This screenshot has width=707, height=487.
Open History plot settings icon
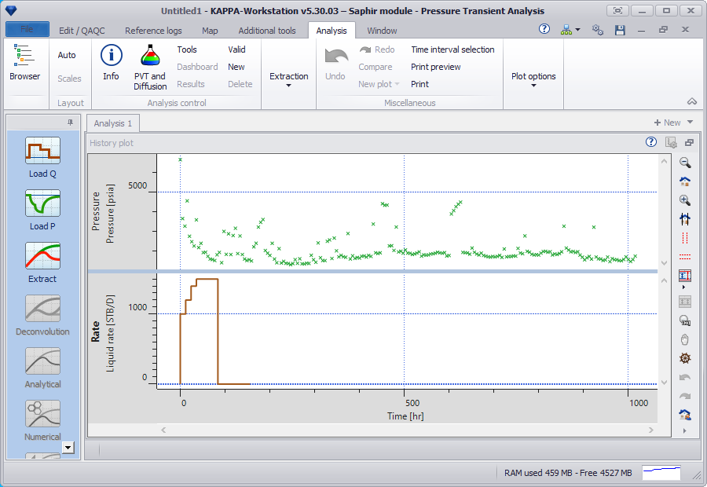[671, 142]
